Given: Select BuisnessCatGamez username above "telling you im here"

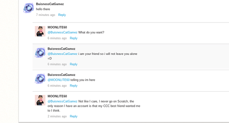Looking at the screenshot, I should [61, 75].
